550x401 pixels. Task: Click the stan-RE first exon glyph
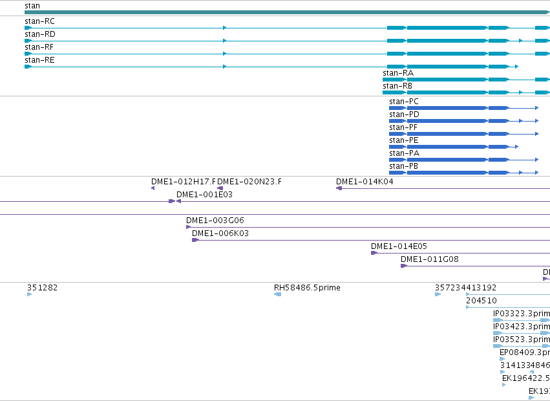(28, 67)
